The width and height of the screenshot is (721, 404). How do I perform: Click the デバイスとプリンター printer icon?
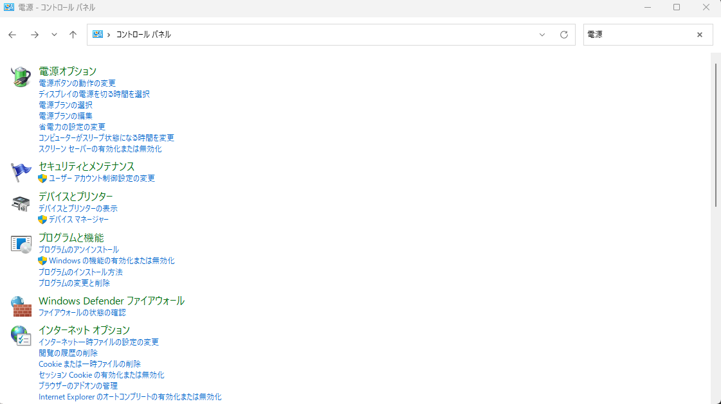click(x=21, y=203)
